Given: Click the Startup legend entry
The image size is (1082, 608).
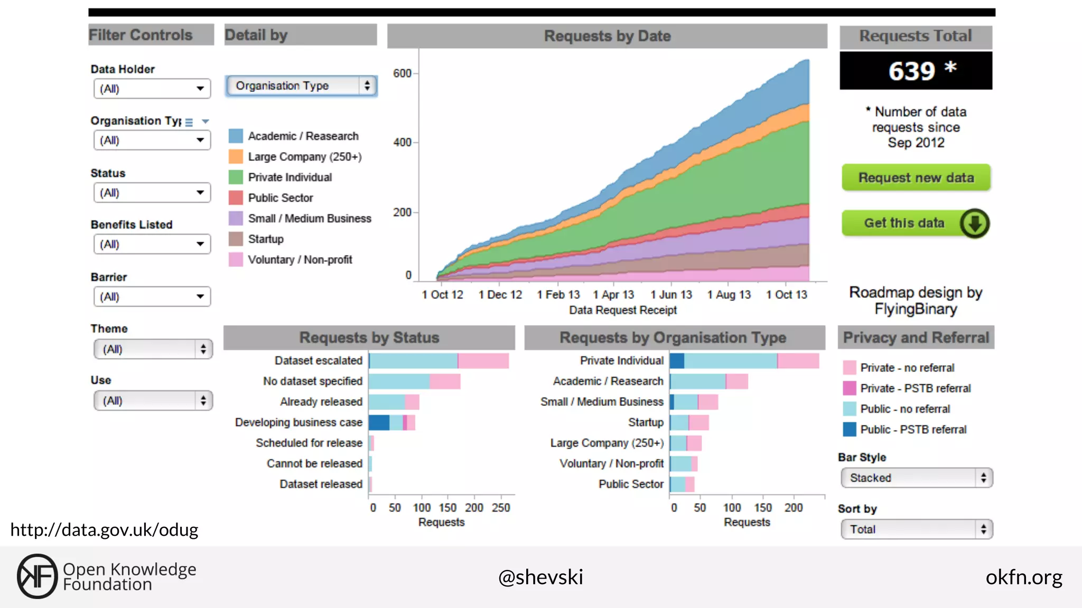Looking at the screenshot, I should [x=266, y=239].
